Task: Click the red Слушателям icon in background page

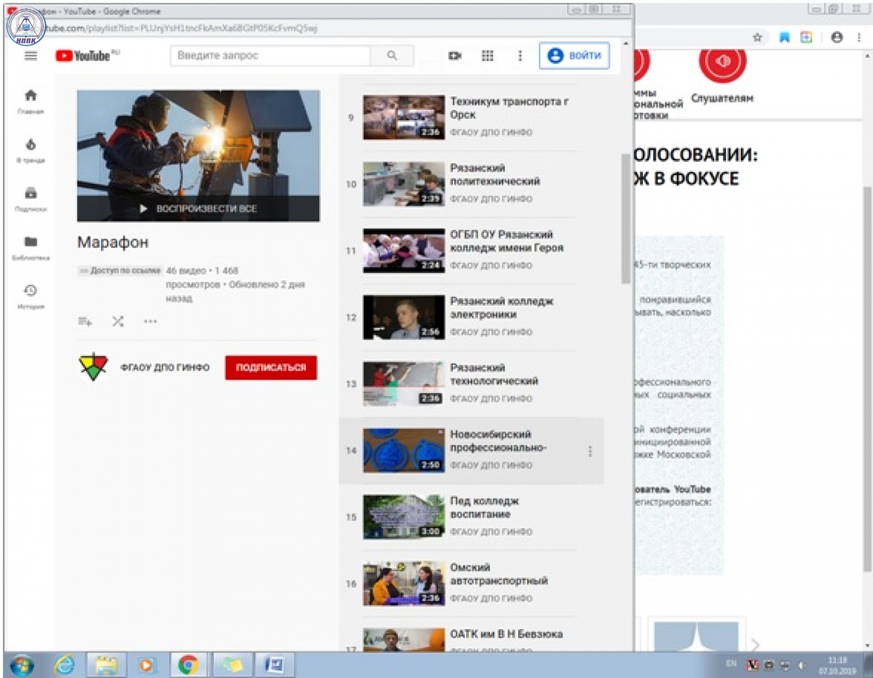Action: (x=722, y=65)
